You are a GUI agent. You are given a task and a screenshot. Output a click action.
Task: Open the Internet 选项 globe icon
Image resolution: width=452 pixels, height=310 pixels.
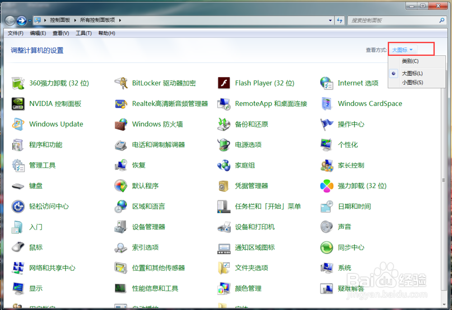(327, 83)
